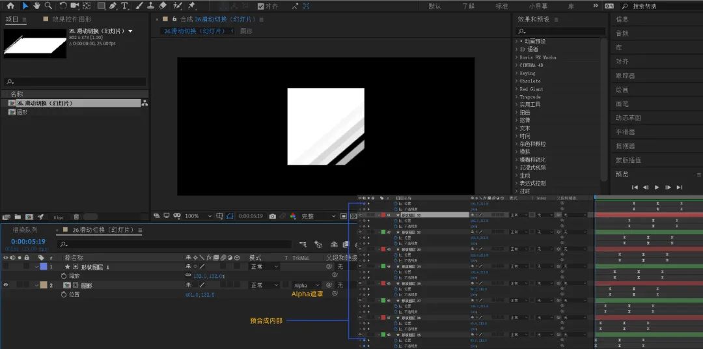703x349 pixels.
Task: Click the hide shy layers icon in timeline
Action: (x=334, y=244)
